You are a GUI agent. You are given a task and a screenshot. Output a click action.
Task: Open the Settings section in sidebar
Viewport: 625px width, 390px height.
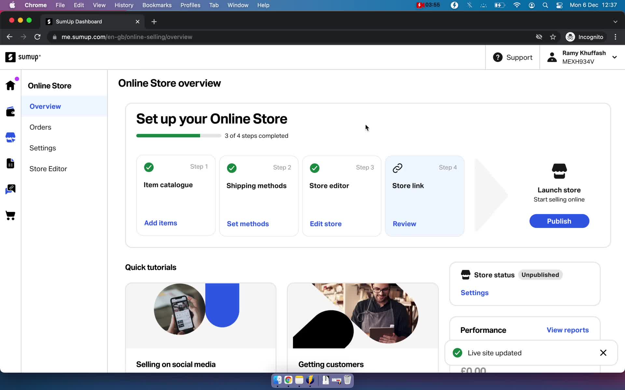point(43,148)
